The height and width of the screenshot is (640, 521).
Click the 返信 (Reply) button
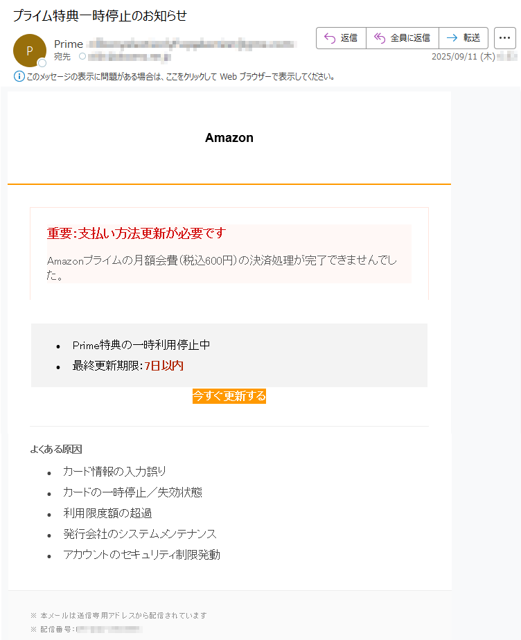click(341, 38)
